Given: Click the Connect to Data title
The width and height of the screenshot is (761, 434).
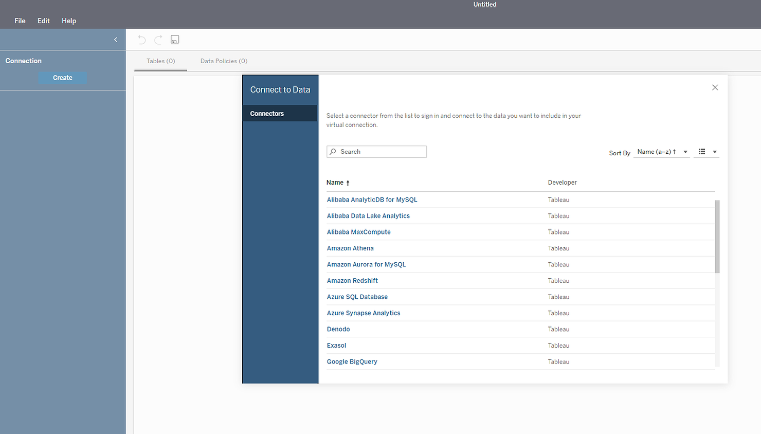Looking at the screenshot, I should [x=280, y=89].
